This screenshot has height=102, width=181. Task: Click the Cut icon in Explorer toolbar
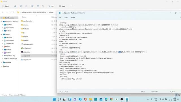pos(15,6)
